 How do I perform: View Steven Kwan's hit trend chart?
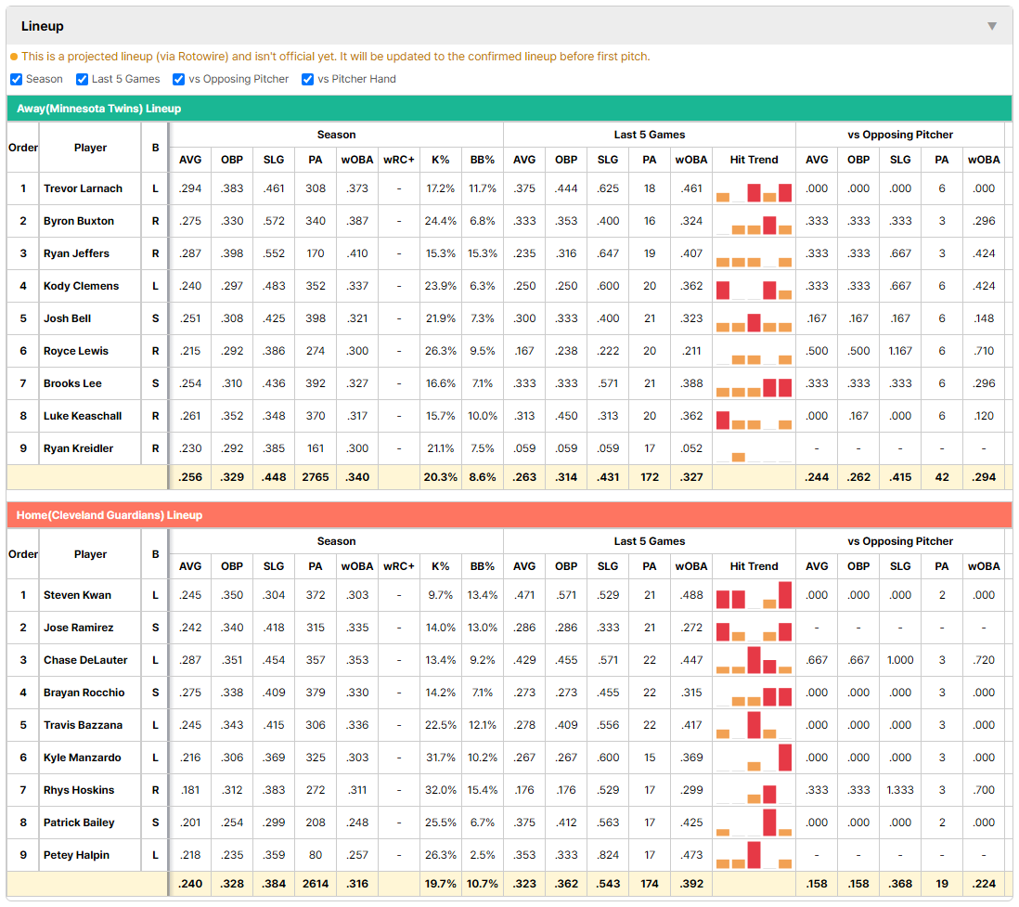click(754, 596)
